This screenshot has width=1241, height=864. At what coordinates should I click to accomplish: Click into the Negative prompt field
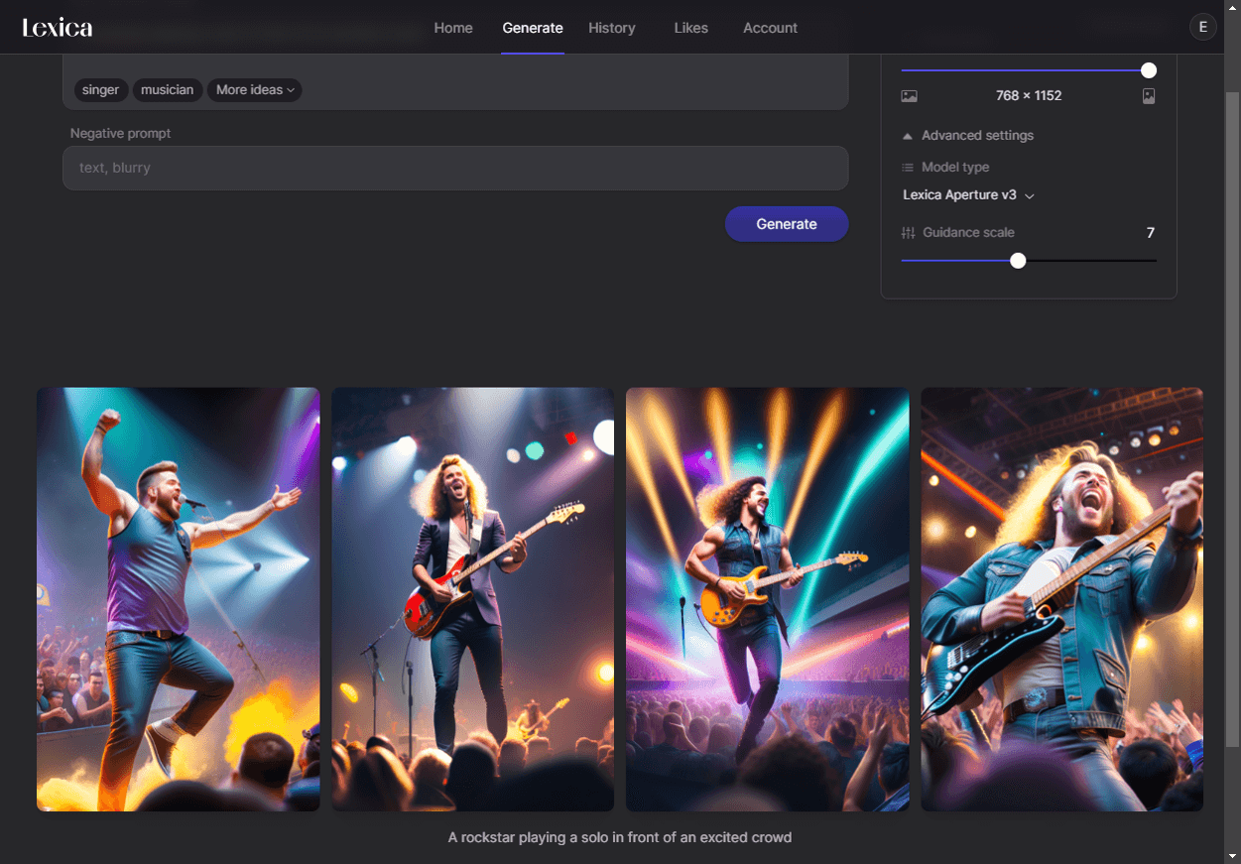pos(455,169)
